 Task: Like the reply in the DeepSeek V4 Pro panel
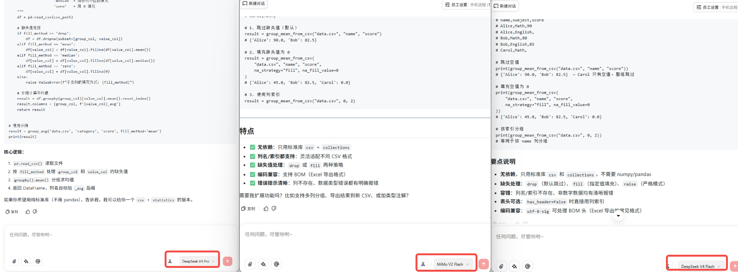pyautogui.click(x=28, y=212)
